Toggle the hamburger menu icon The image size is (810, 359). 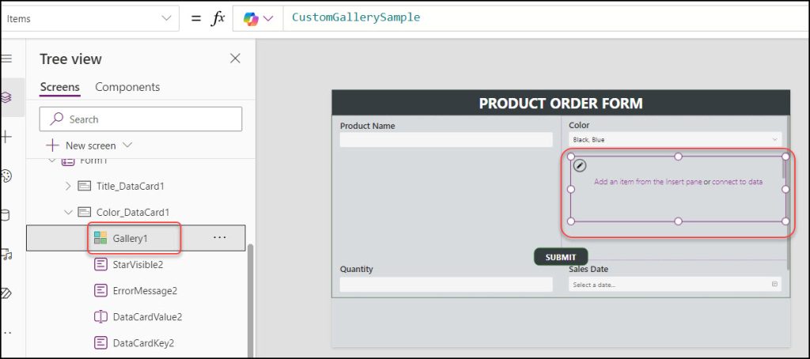point(6,59)
